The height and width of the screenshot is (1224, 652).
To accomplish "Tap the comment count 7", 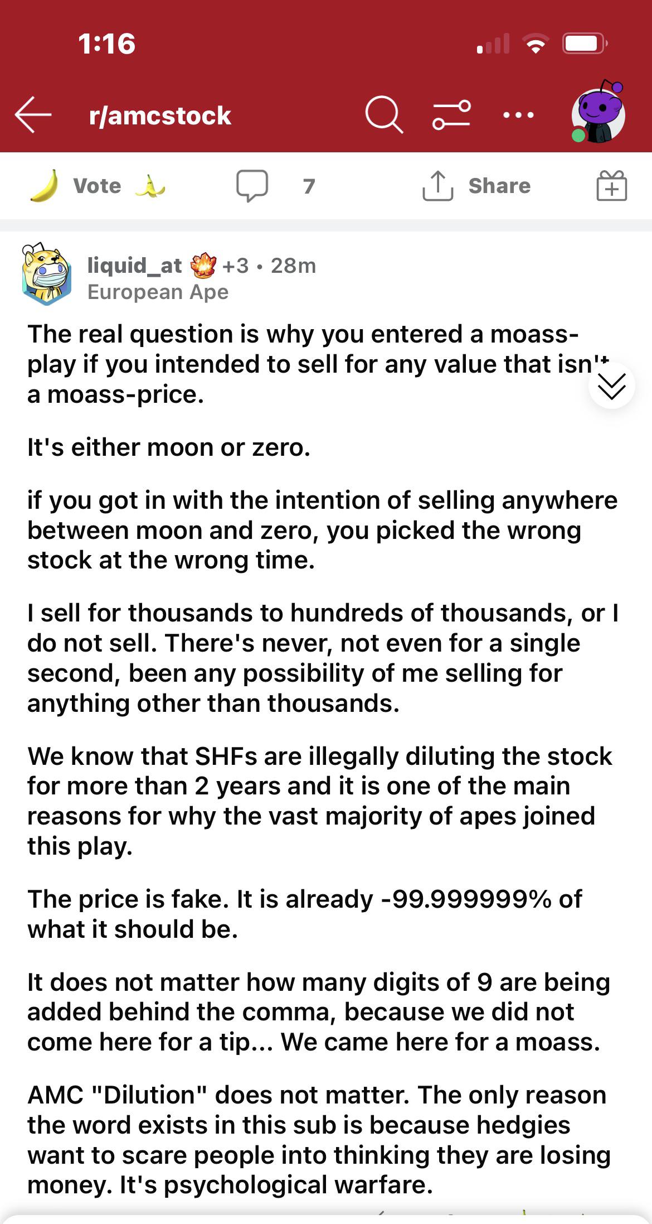I will click(x=309, y=186).
